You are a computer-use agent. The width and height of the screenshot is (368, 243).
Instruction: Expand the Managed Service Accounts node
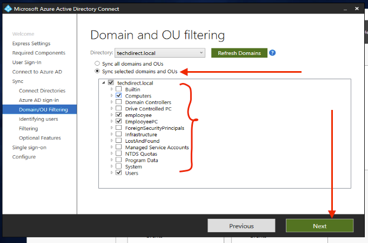pyautogui.click(x=112, y=147)
